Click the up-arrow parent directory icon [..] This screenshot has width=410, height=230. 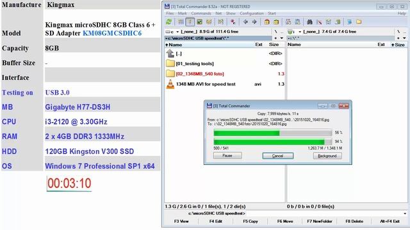click(170, 54)
